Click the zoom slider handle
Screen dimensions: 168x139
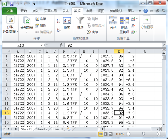[144, 134]
